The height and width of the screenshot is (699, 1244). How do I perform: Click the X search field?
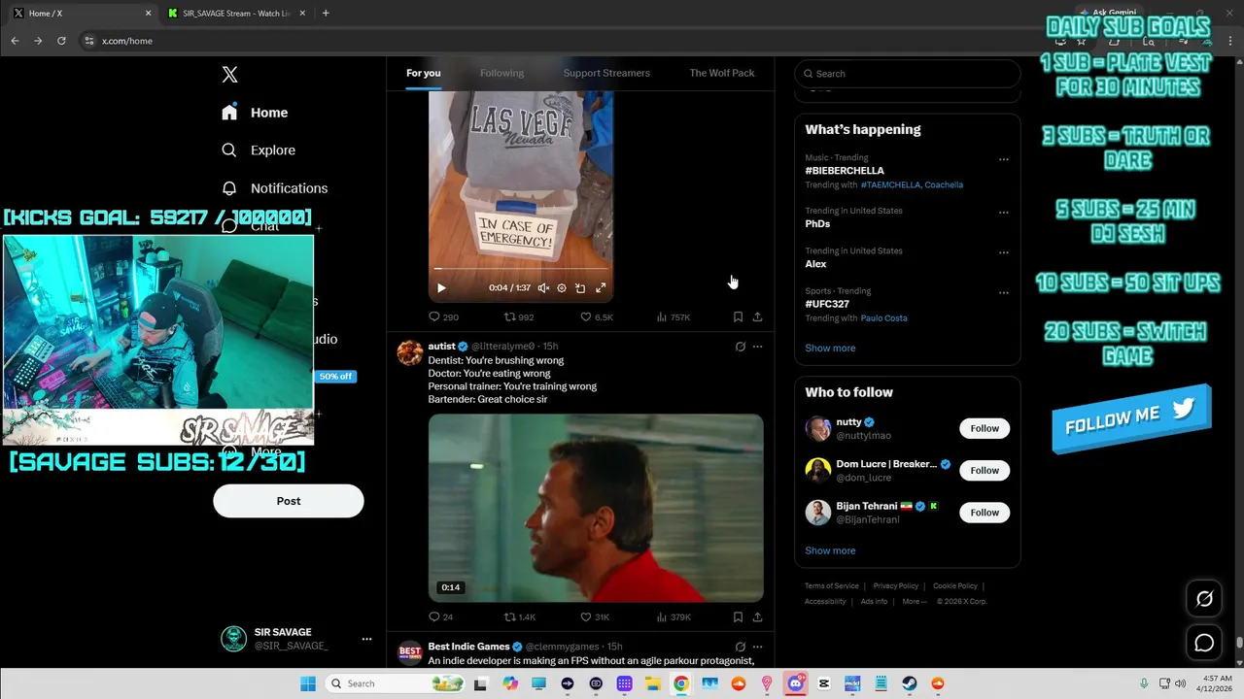point(908,74)
